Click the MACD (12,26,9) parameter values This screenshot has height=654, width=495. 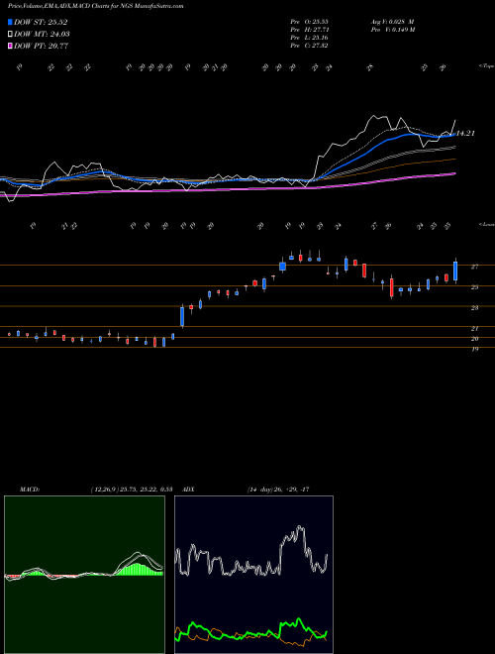point(132,490)
